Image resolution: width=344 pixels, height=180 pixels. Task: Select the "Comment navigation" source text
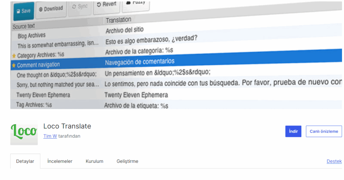point(38,65)
